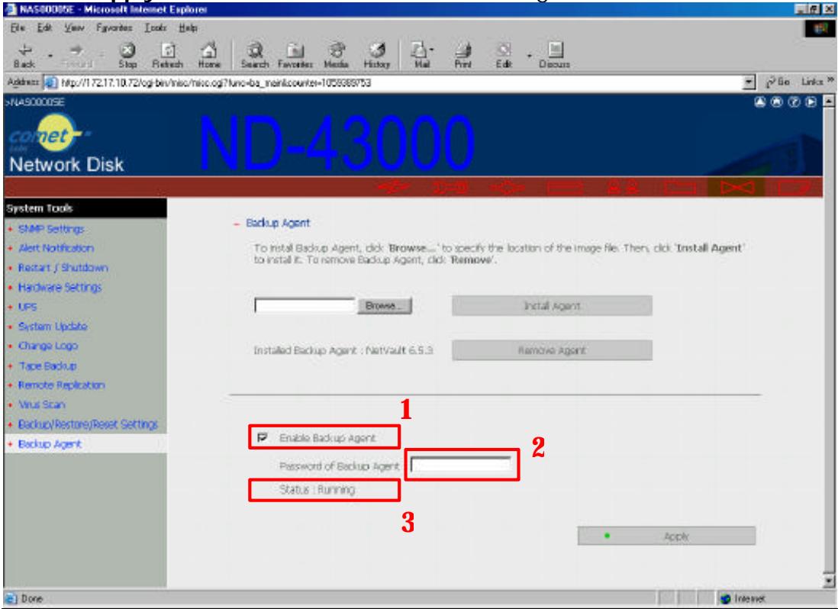The width and height of the screenshot is (838, 609).
Task: Open the History toolbar button
Action: pos(377,56)
